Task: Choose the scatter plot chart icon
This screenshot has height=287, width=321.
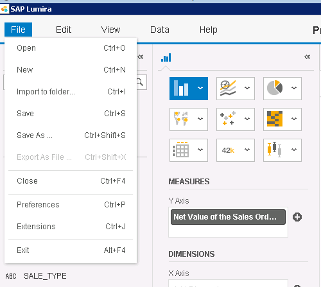Action: (x=228, y=118)
